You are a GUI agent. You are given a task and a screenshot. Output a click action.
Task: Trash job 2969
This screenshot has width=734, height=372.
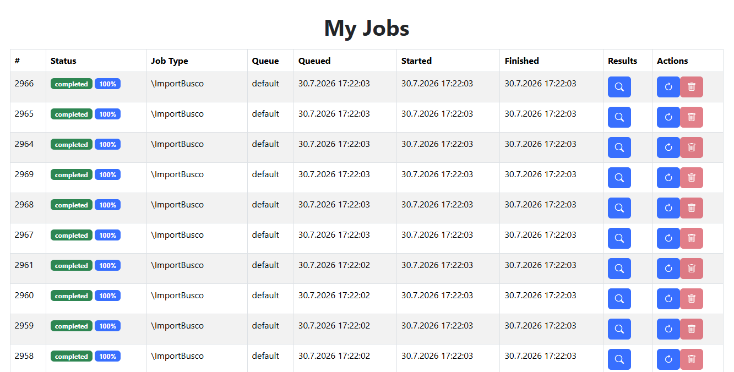pyautogui.click(x=692, y=178)
